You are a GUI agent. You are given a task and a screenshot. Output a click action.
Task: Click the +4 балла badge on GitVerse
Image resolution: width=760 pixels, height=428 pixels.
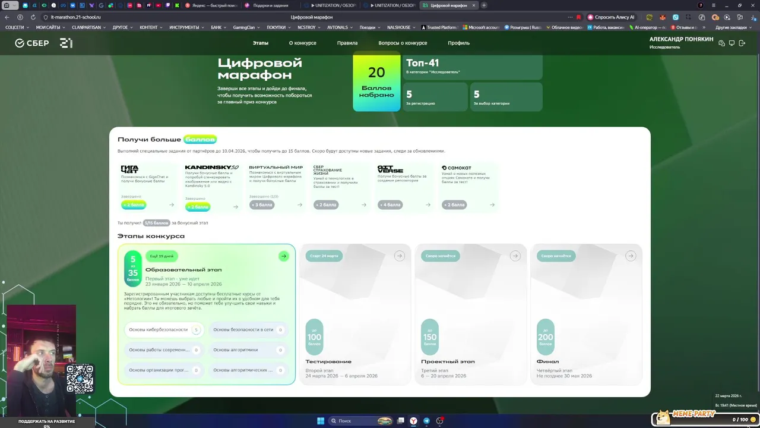click(390, 204)
